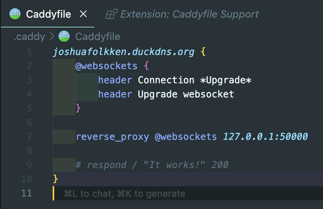Click the pink closing brace on line 5
323x209 pixels.
[78, 108]
